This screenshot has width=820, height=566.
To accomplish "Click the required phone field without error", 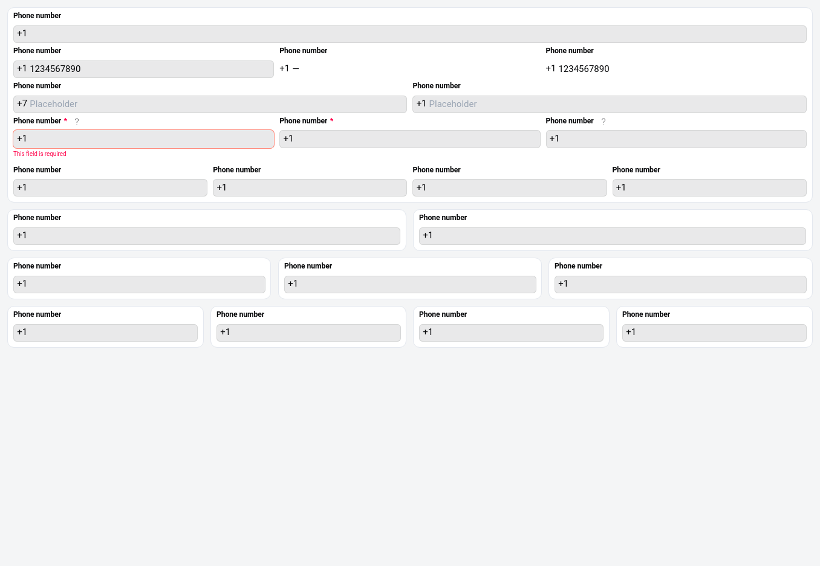I will pyautogui.click(x=409, y=139).
